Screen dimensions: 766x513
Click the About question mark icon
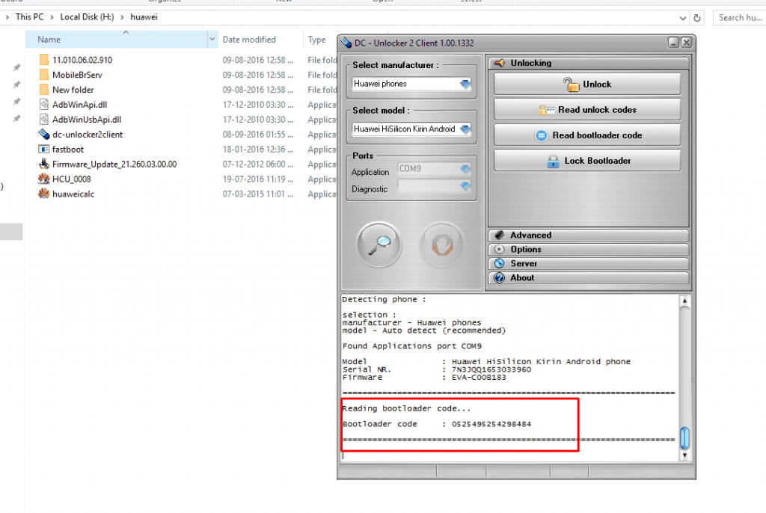[499, 277]
